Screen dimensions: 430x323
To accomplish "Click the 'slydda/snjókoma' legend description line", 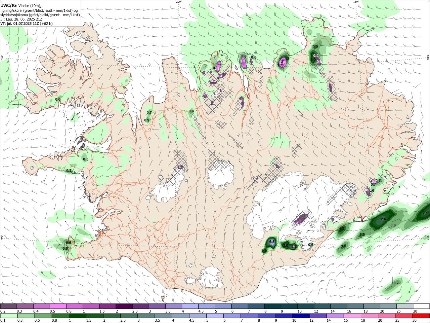I will [40, 15].
